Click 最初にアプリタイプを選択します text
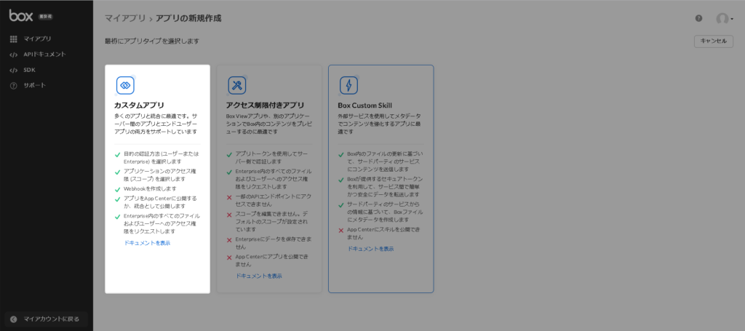Viewport: 745px width, 331px height. [x=152, y=41]
